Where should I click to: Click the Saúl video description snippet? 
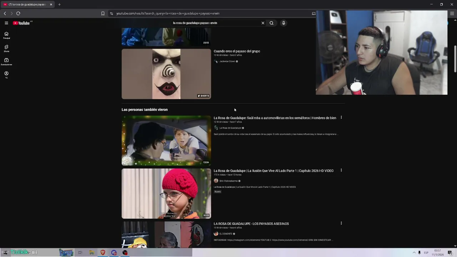point(276,134)
